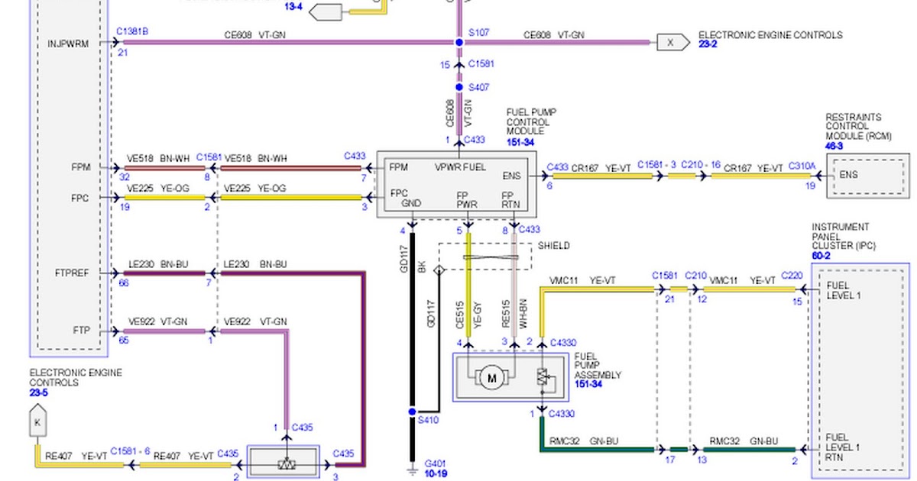Open page reference 23-5 under Electronic Engine Controls
Image resolution: width=917 pixels, height=481 pixels.
[x=39, y=392]
